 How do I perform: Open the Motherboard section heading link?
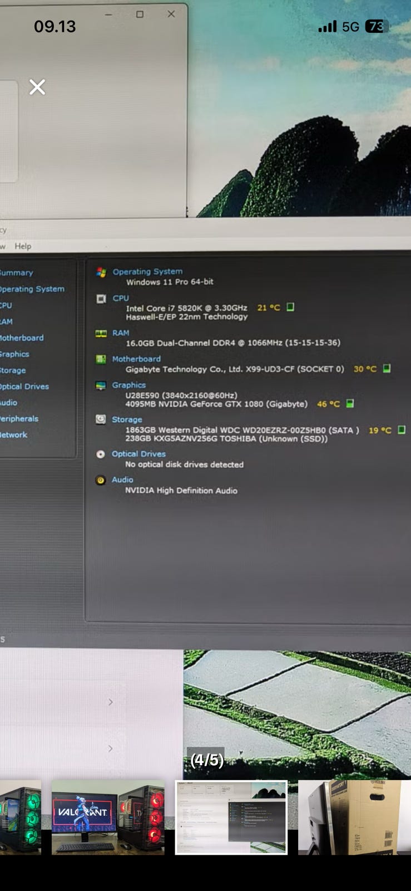pos(136,359)
